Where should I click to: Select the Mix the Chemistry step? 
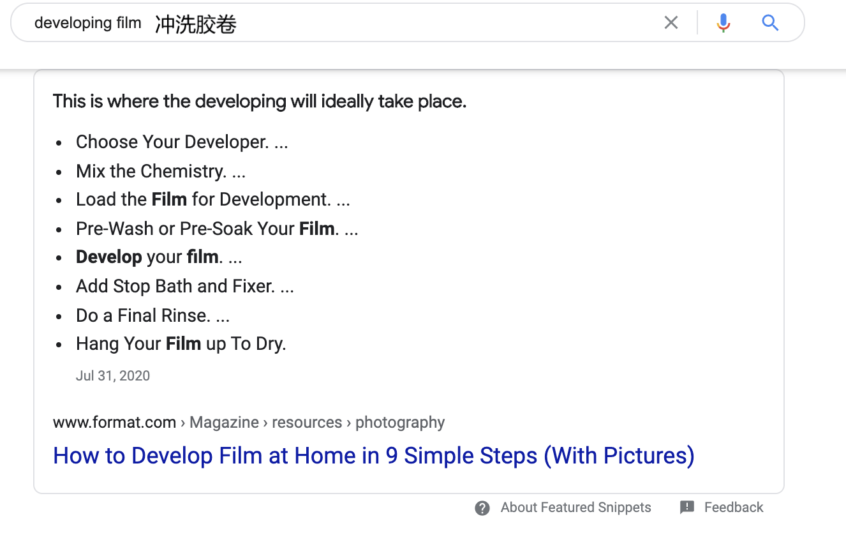click(x=160, y=171)
